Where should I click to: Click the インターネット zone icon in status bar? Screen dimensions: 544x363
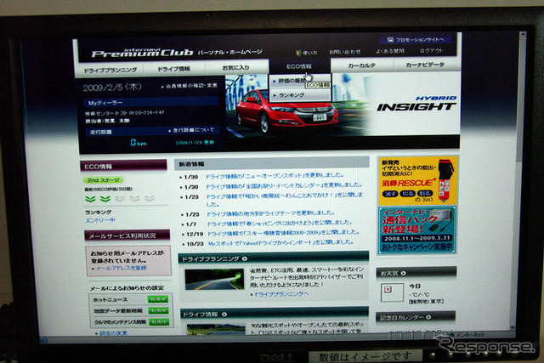coord(450,335)
